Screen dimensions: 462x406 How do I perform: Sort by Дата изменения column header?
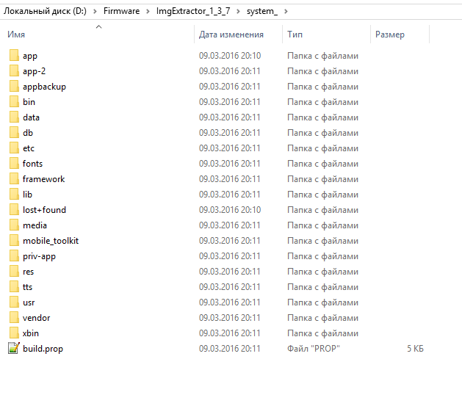(x=231, y=35)
